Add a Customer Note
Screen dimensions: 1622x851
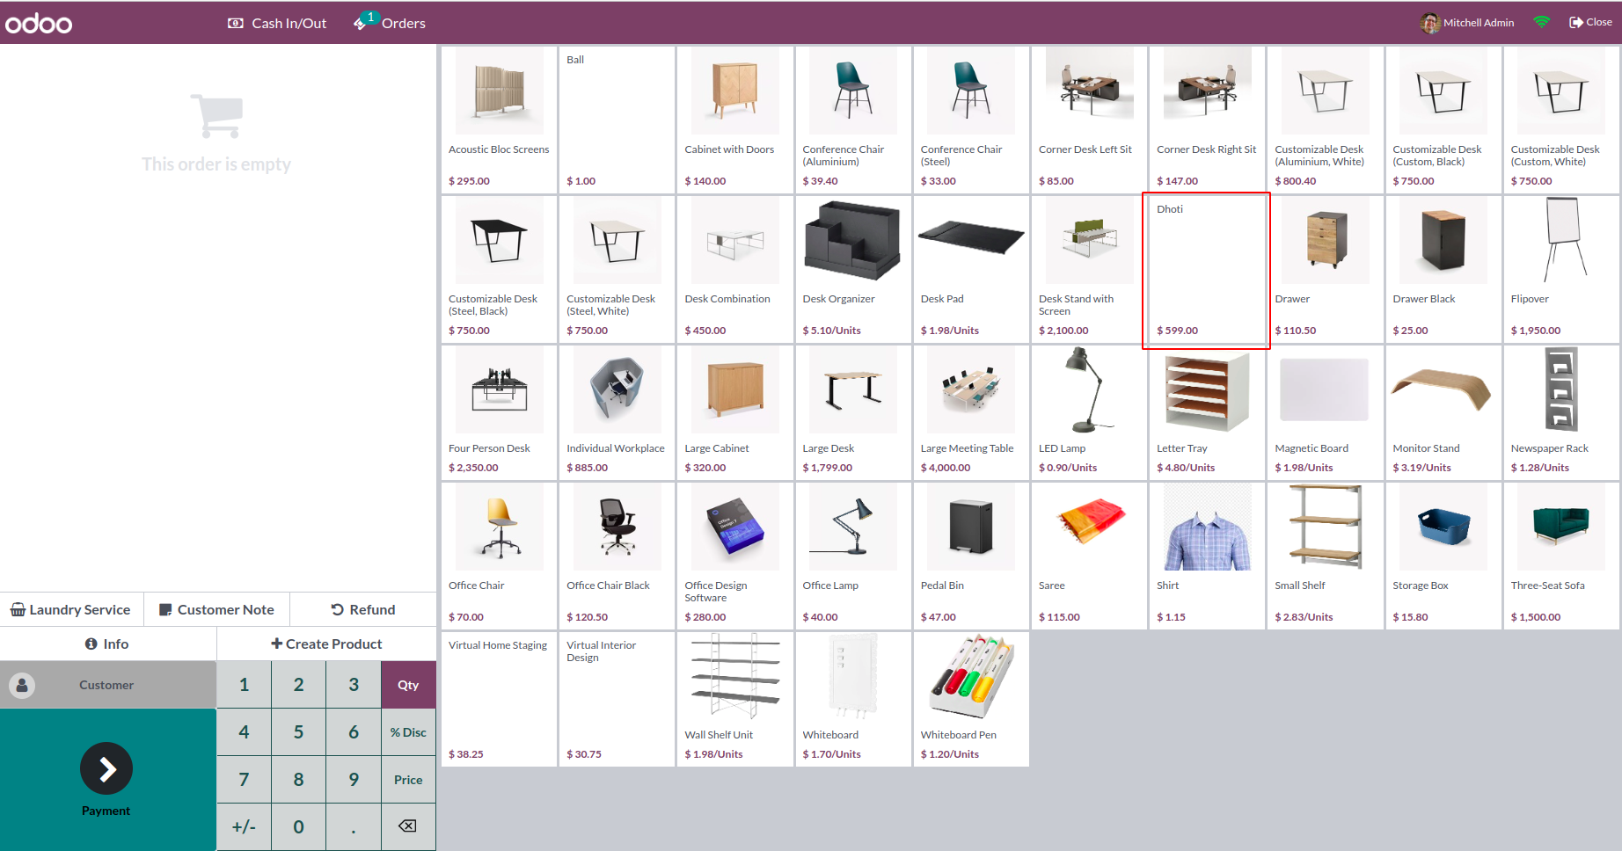tap(217, 609)
